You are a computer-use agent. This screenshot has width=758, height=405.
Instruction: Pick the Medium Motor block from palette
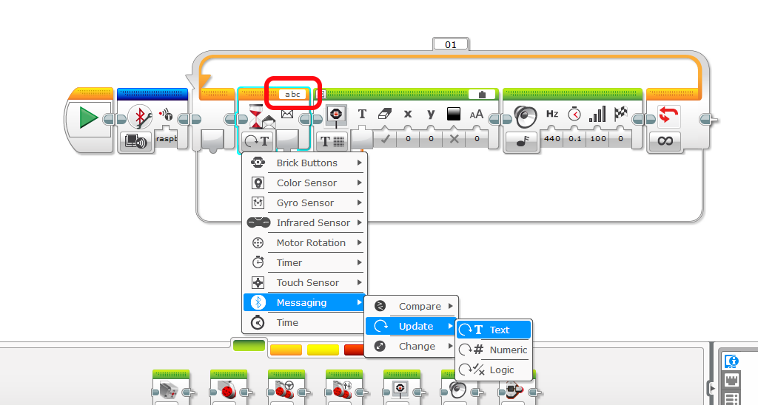pyautogui.click(x=171, y=387)
